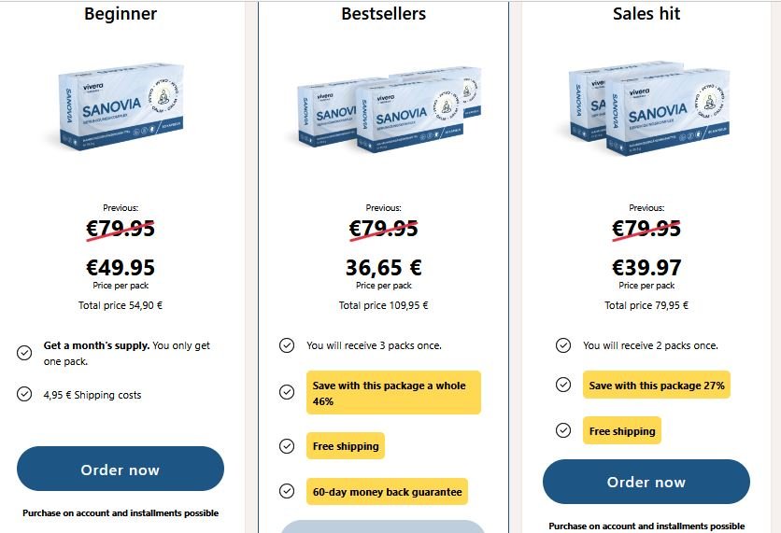The height and width of the screenshot is (533, 781).
Task: Click checkmark icon beside "Get a month's supply"
Action: point(24,352)
